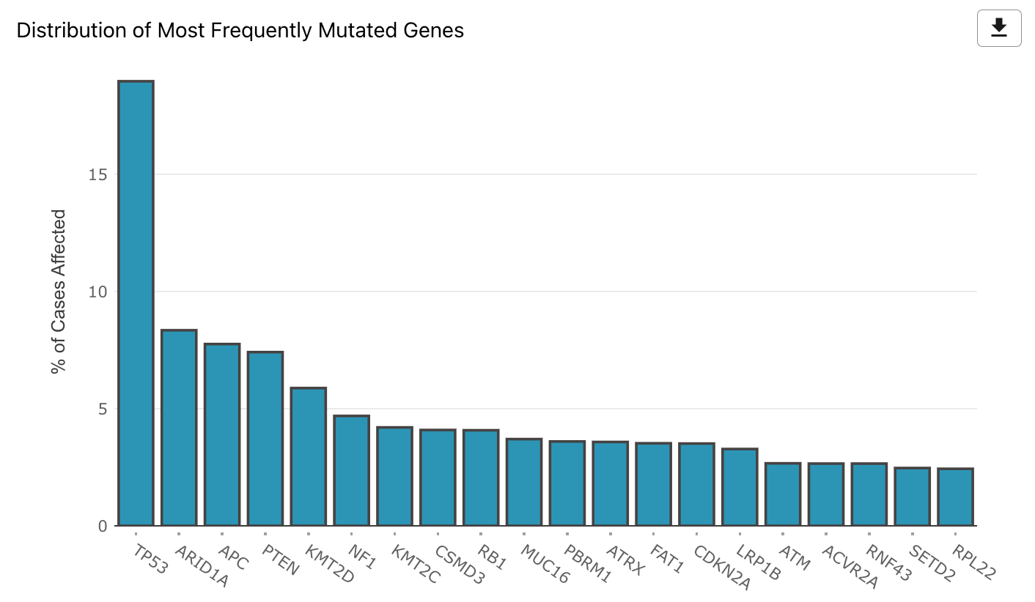Select the CSMD3 bar
This screenshot has width=1035, height=602.
click(438, 477)
